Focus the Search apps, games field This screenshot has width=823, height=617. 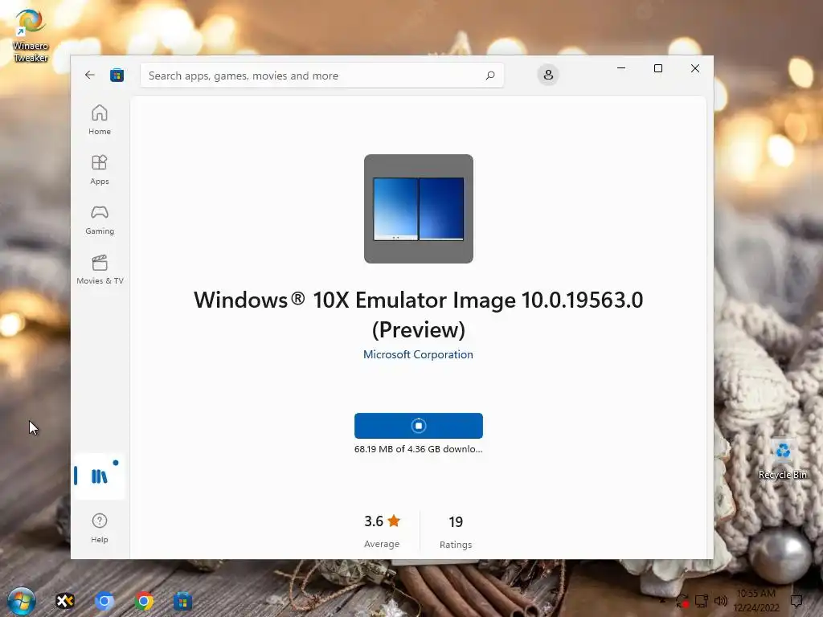click(x=321, y=76)
